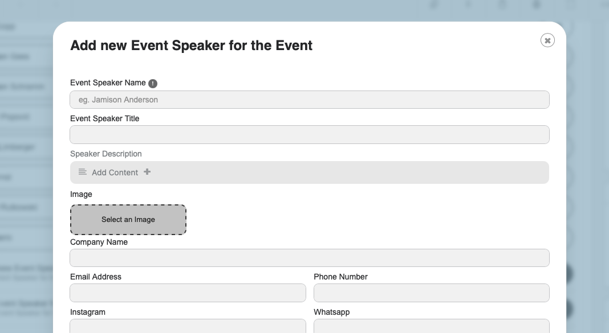The image size is (609, 333).
Task: Click the text-lines icon before Add Content
Action: coord(82,172)
